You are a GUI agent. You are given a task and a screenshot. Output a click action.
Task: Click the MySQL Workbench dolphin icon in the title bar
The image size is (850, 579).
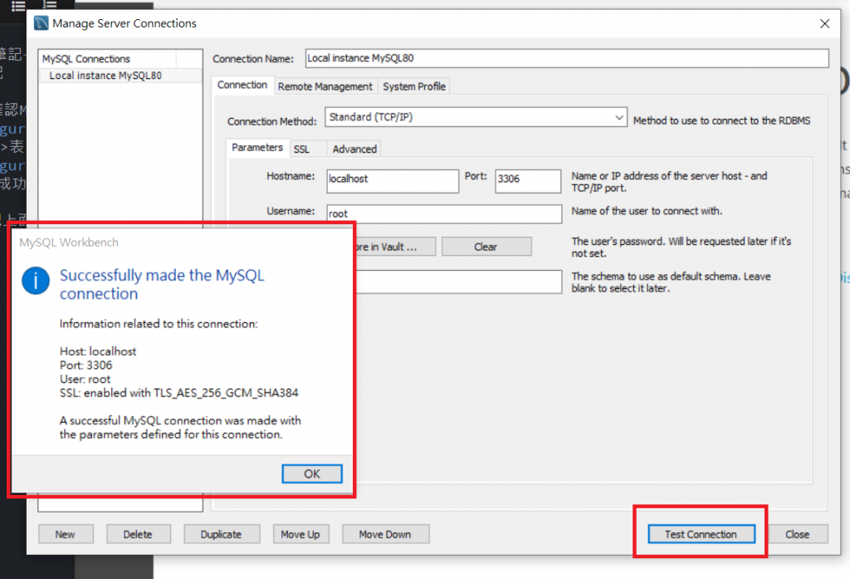[42, 23]
